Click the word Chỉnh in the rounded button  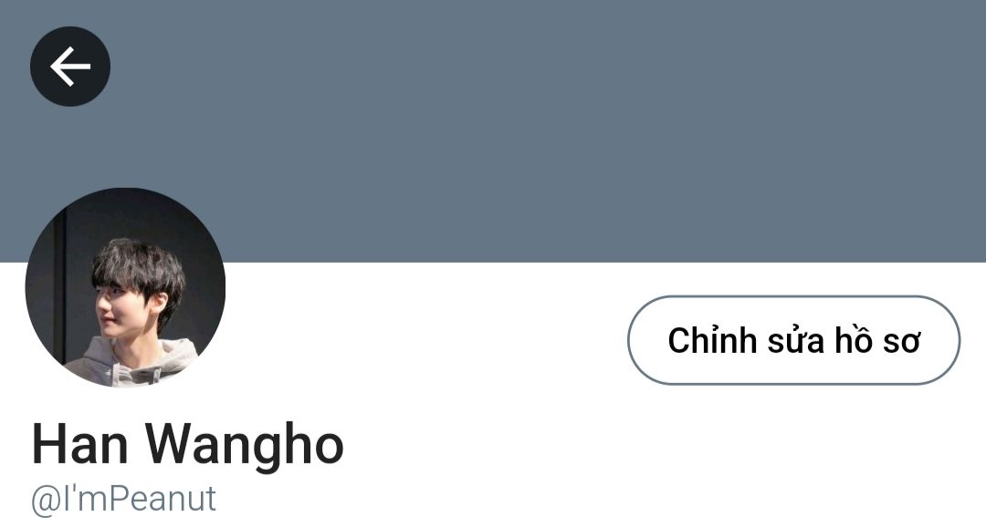click(712, 340)
